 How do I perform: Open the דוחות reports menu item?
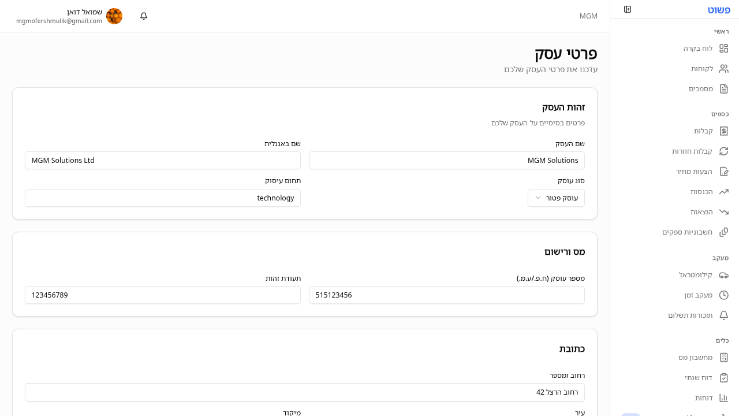click(x=704, y=398)
